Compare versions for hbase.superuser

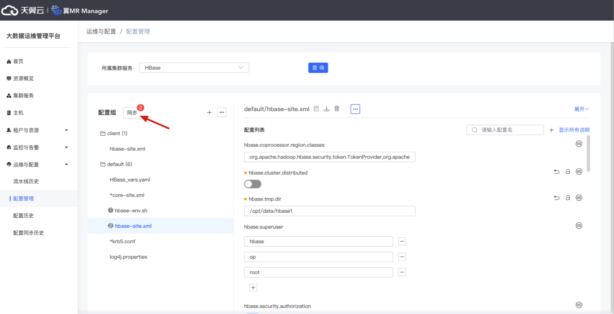tap(579, 226)
